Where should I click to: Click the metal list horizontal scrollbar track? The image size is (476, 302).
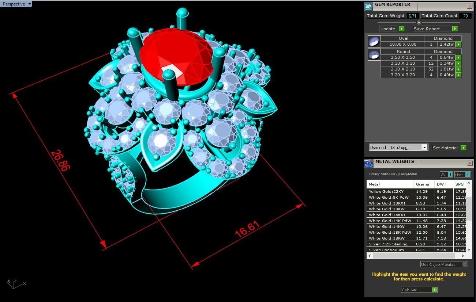pyautogui.click(x=416, y=256)
